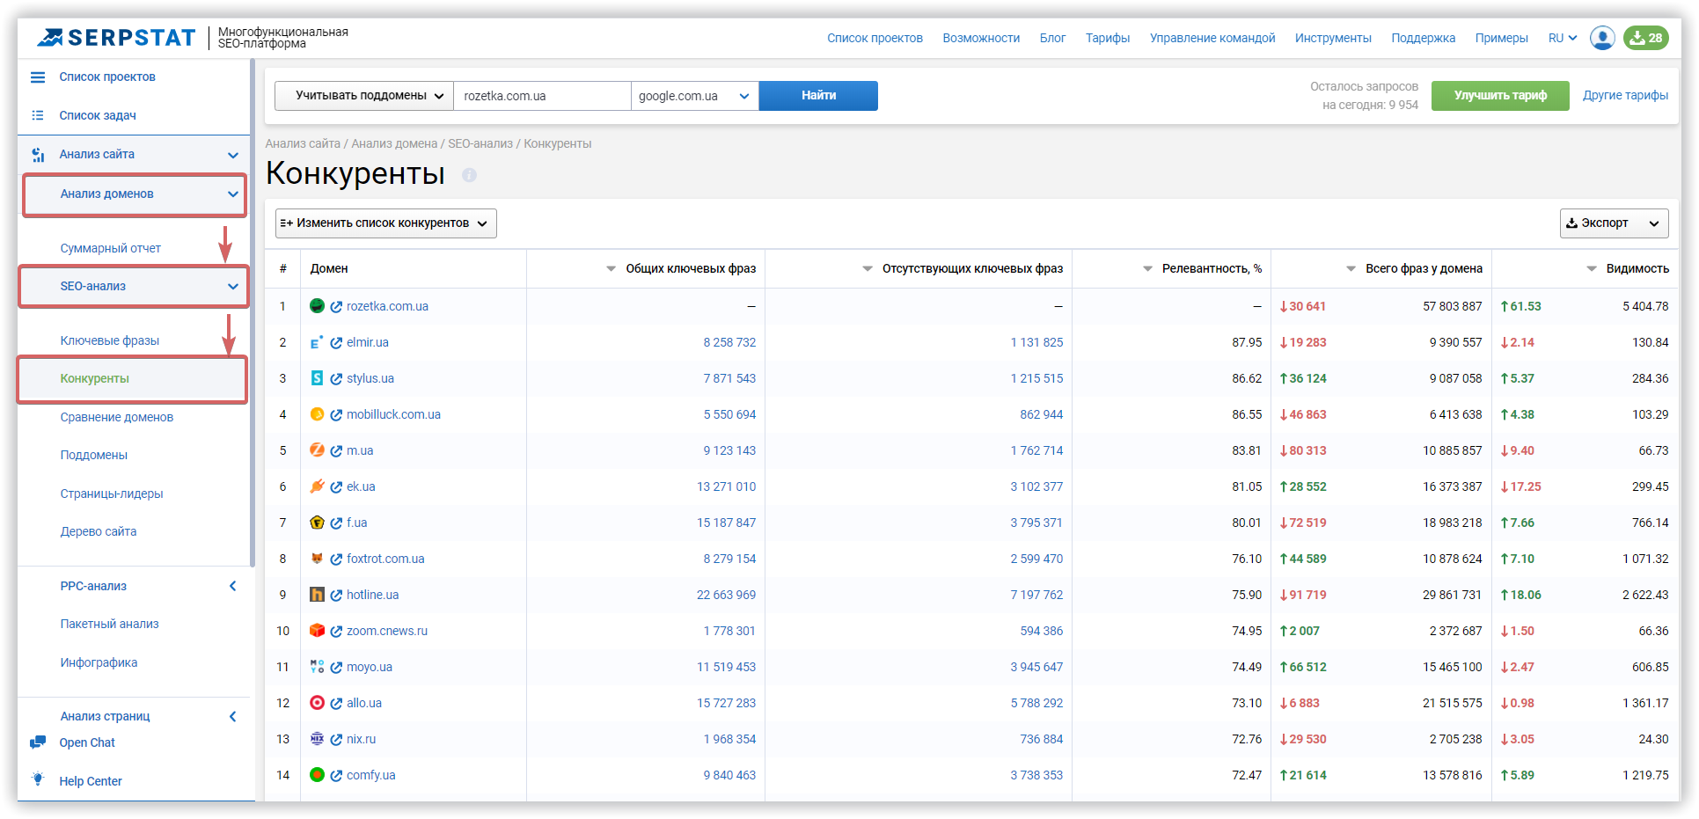Open Тарифы in the top navigation
The image size is (1699, 819).
(x=1107, y=38)
